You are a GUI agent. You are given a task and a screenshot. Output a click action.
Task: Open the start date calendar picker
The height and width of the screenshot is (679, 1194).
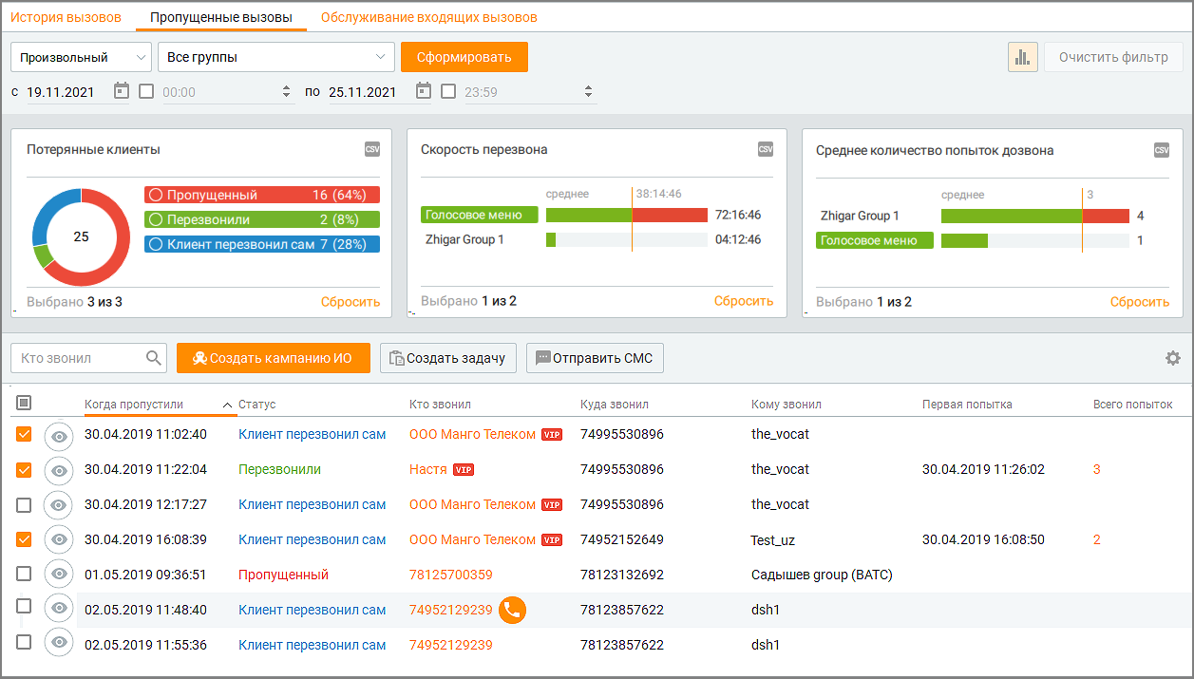click(x=121, y=91)
